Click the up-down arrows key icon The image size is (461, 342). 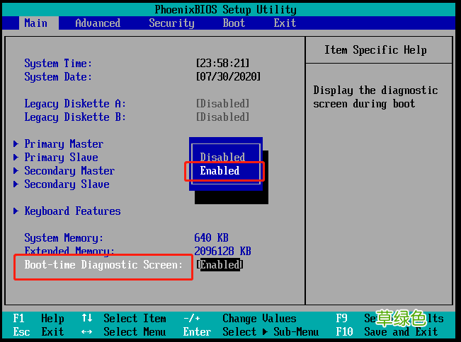pyautogui.click(x=87, y=318)
